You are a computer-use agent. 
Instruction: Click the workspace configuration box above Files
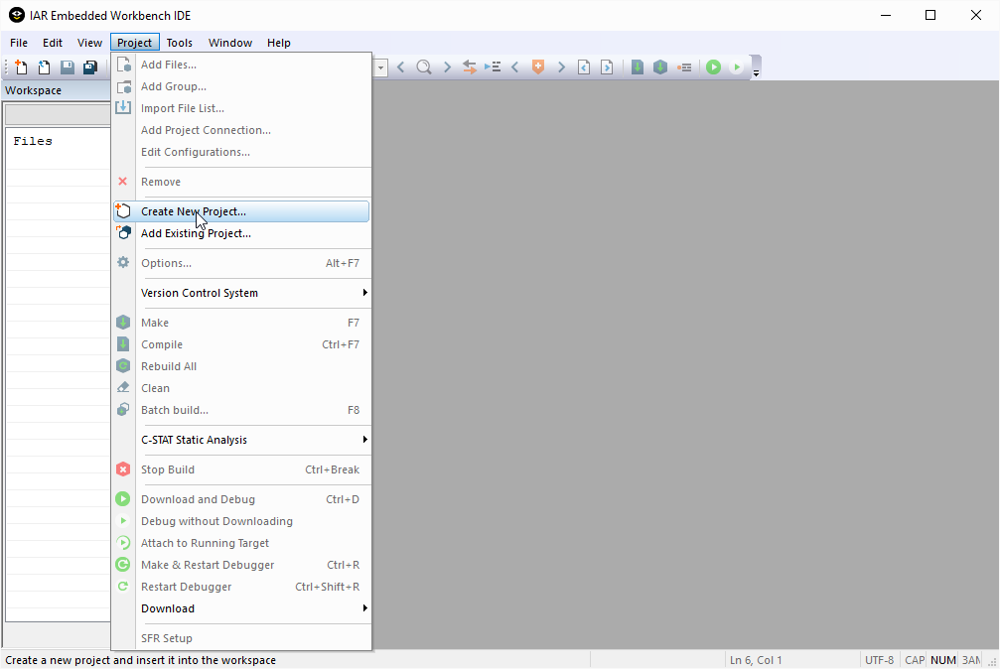pyautogui.click(x=58, y=114)
